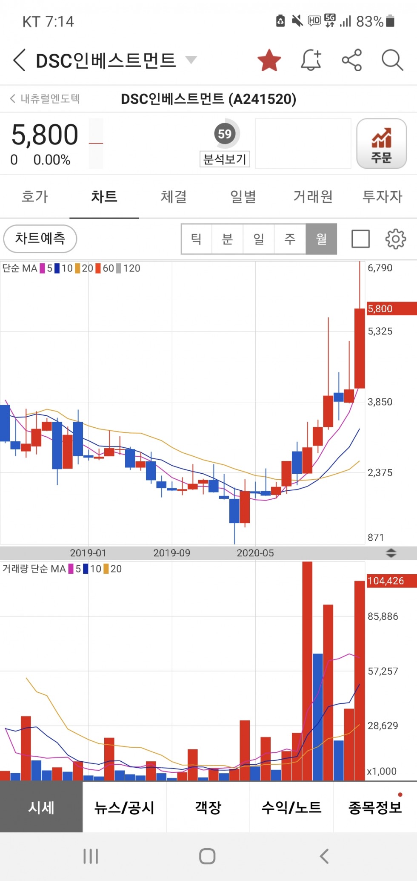Image resolution: width=417 pixels, height=881 pixels.
Task: Click the 5,800 current price tag on chart
Action: (x=391, y=308)
